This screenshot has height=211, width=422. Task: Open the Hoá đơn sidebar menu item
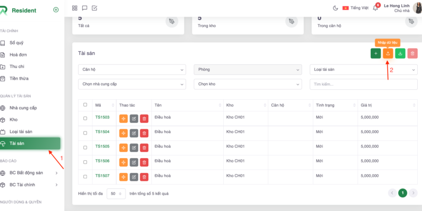coord(17,54)
